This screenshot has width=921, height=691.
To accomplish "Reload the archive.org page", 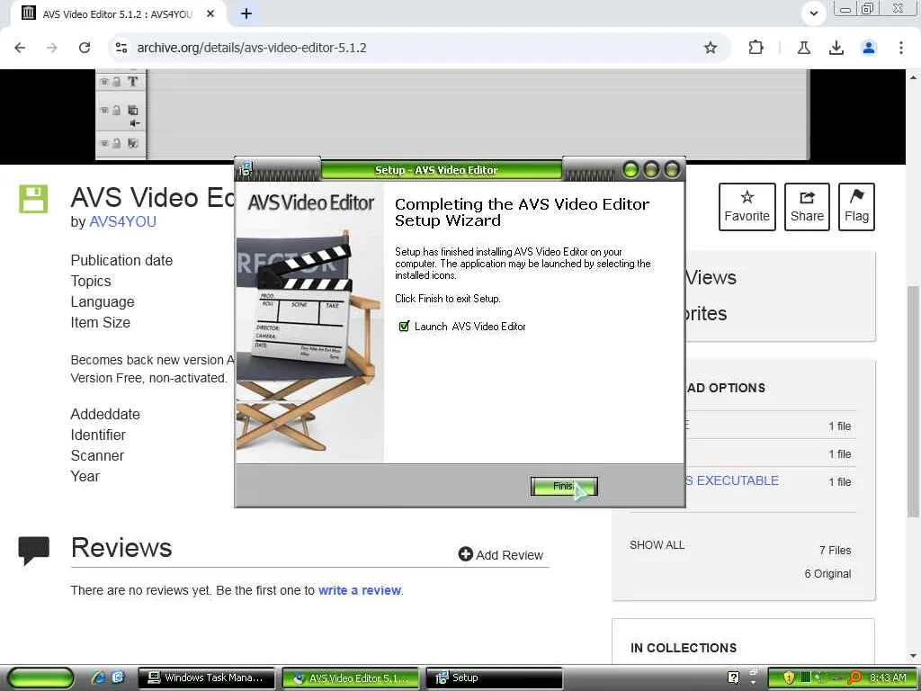I will [85, 48].
